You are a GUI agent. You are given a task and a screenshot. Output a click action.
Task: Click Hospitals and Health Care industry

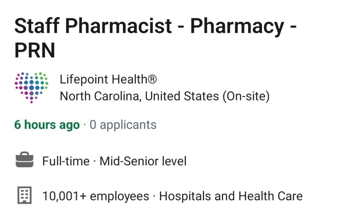coord(231,196)
